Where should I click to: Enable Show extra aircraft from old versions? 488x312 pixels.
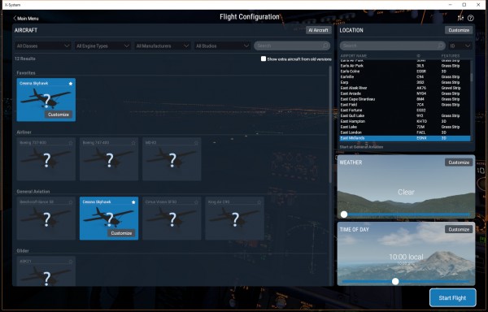(x=264, y=58)
